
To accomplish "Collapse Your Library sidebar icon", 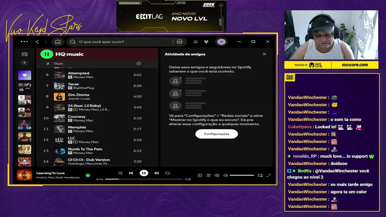I will [24, 54].
